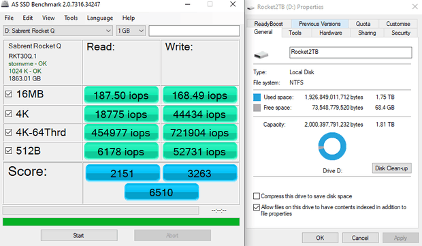
Task: Toggle the 4K-64Thrd test checkbox
Action: click(x=9, y=132)
